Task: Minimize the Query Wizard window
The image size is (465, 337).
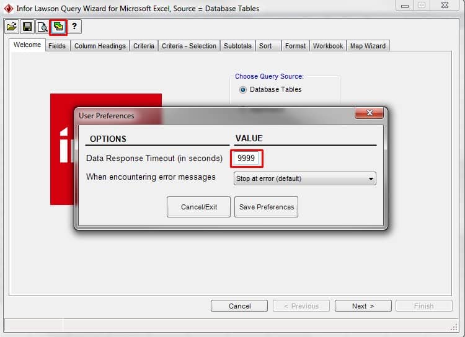Action: [x=405, y=6]
